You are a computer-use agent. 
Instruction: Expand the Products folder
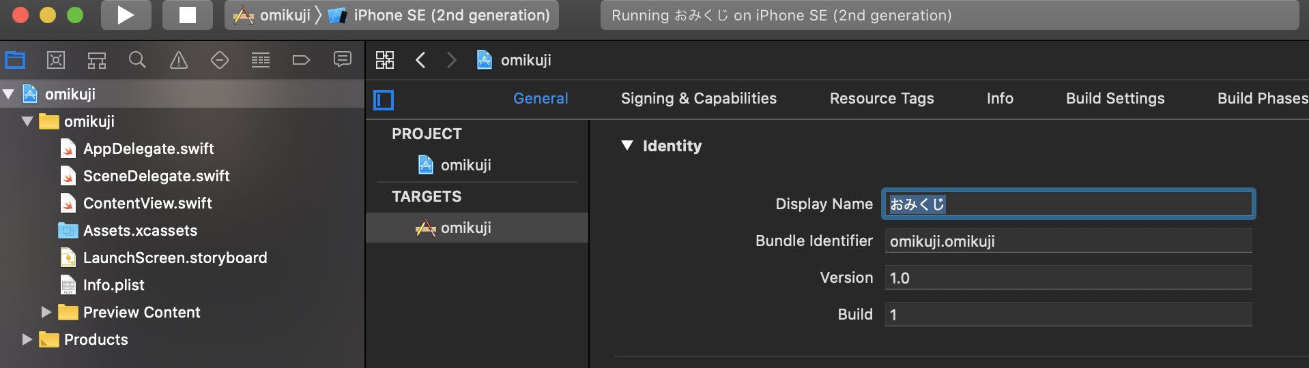pos(27,339)
